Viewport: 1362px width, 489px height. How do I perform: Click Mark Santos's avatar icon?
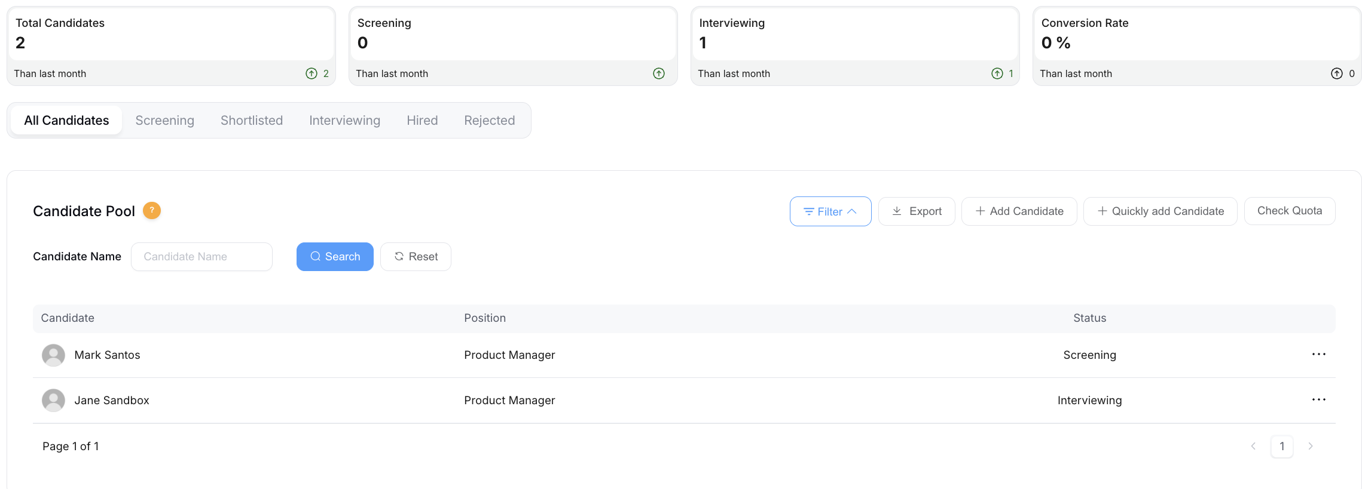pyautogui.click(x=53, y=355)
